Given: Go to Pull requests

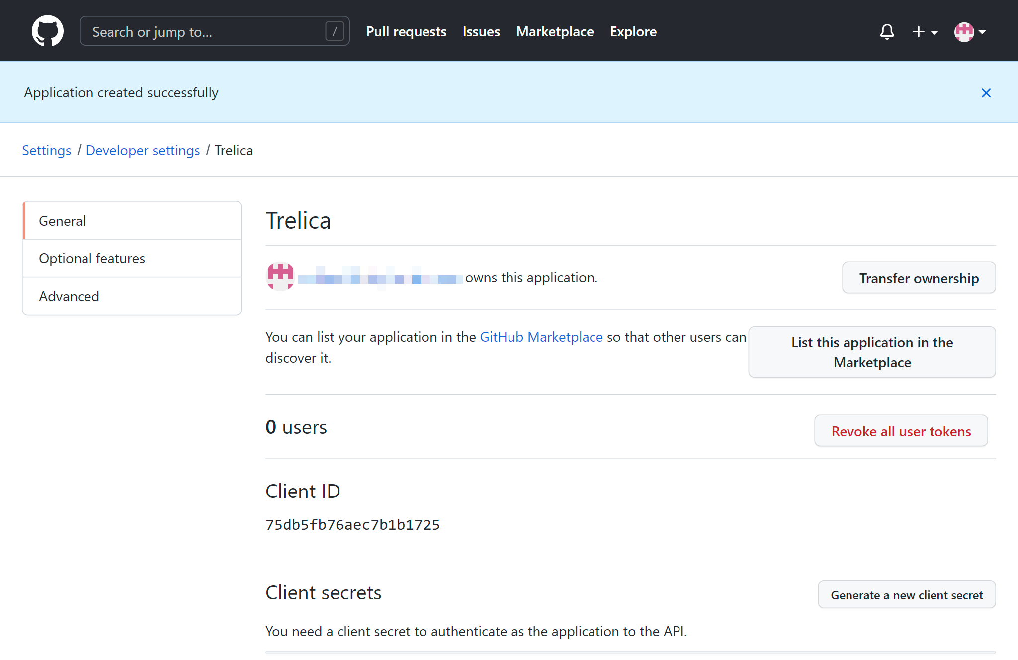Looking at the screenshot, I should [406, 31].
